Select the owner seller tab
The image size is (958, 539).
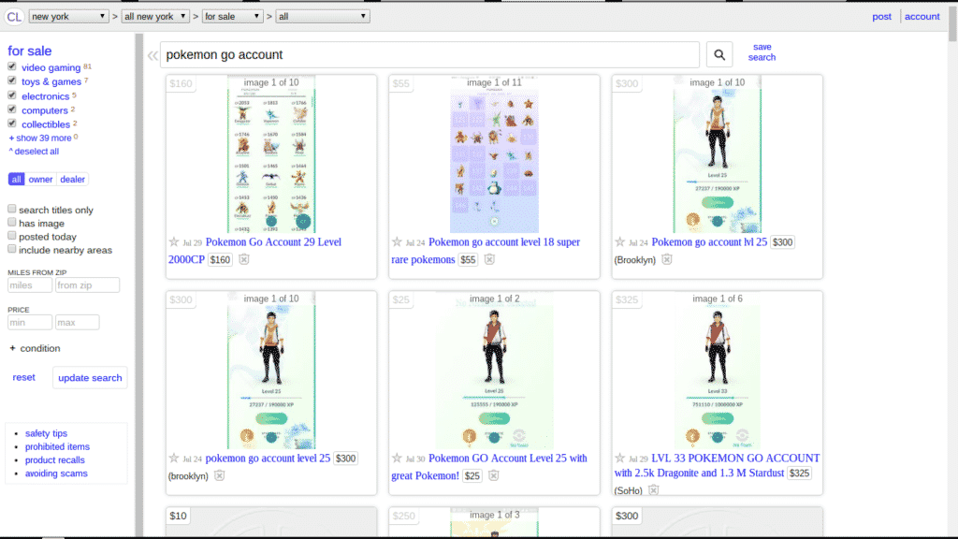pos(40,179)
